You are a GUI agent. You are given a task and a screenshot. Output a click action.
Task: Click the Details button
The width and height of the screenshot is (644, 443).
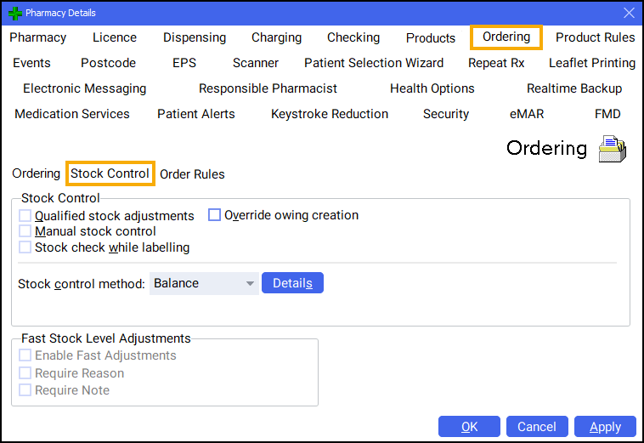point(292,283)
